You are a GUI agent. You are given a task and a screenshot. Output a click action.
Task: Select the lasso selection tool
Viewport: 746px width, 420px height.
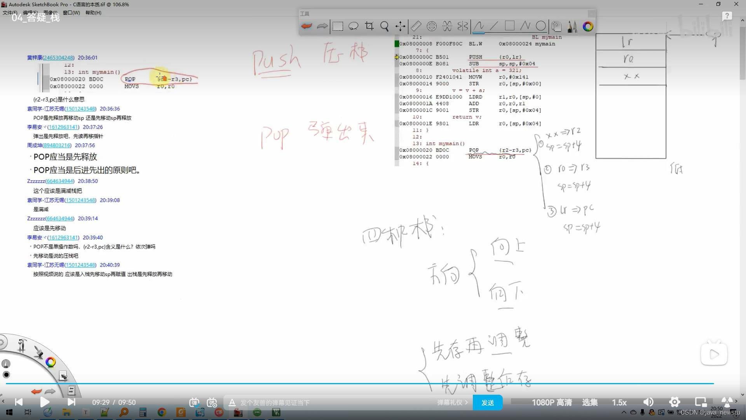click(x=353, y=26)
